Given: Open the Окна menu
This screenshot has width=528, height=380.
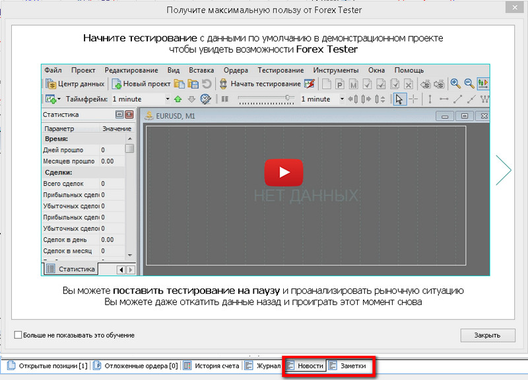Looking at the screenshot, I should click(376, 70).
